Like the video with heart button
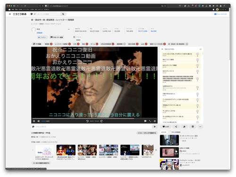 (166, 127)
